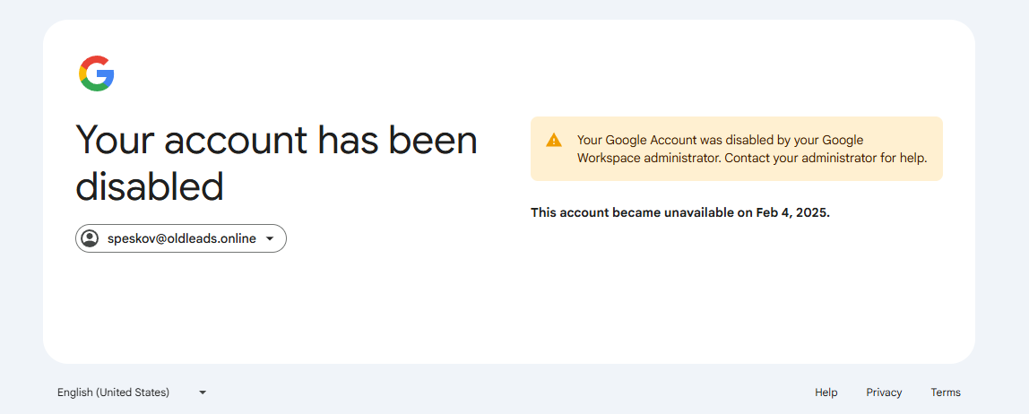Expand the account chip dropdown arrow

[270, 239]
